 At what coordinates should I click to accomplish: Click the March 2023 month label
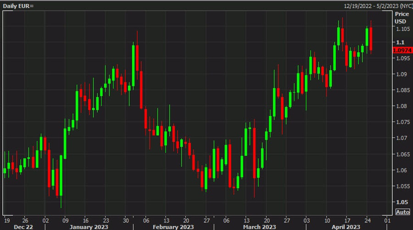click(259, 227)
